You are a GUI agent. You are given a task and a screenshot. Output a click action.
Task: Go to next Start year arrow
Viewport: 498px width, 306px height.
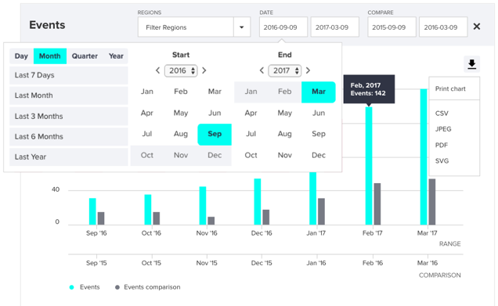click(204, 70)
